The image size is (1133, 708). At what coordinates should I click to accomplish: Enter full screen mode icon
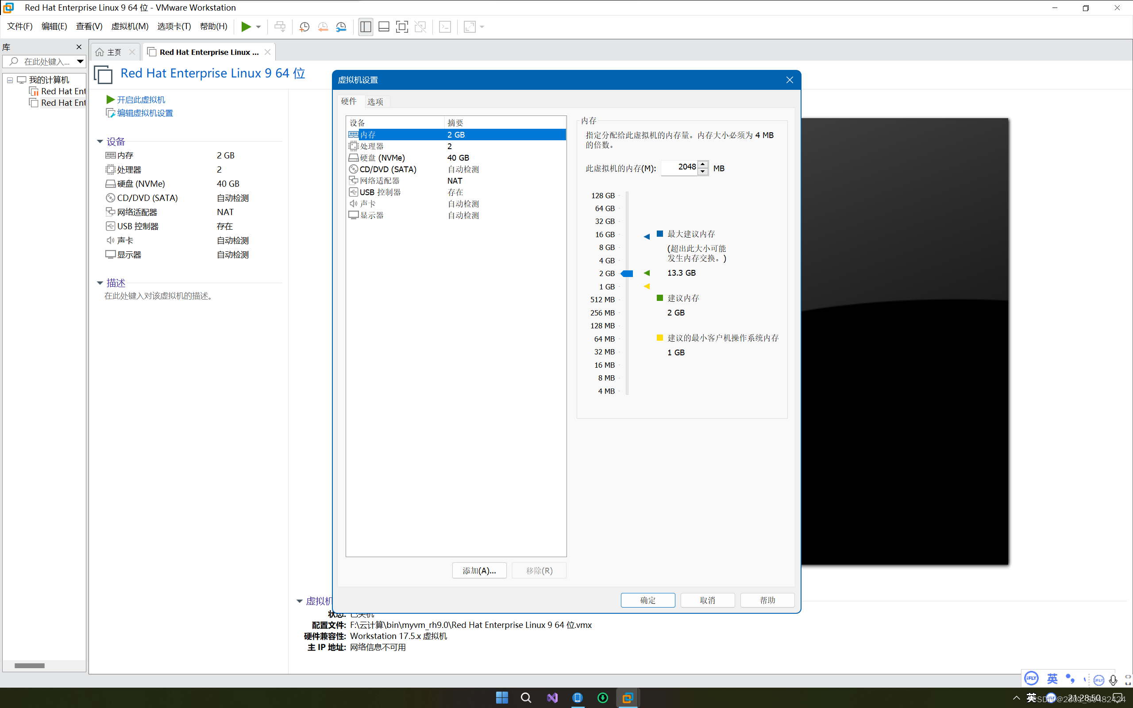pos(402,27)
